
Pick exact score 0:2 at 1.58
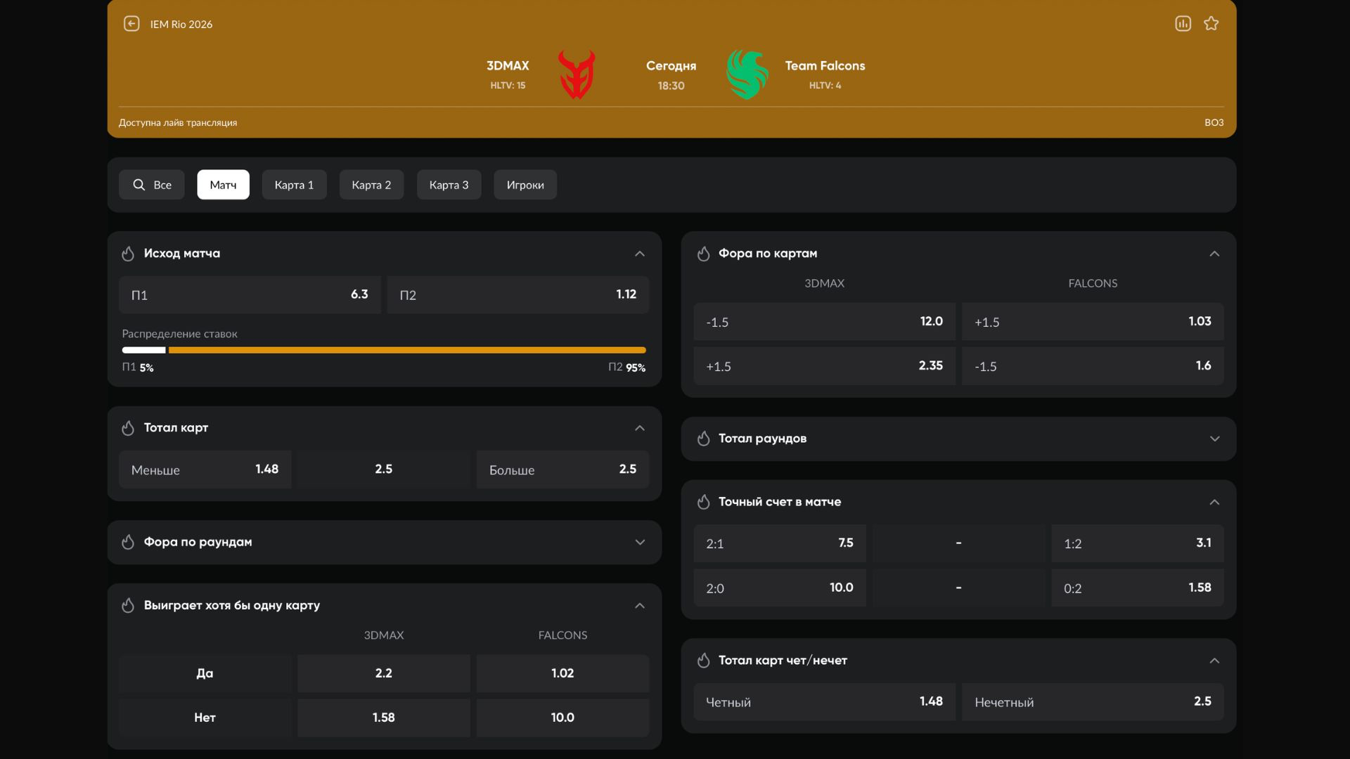pyautogui.click(x=1137, y=588)
